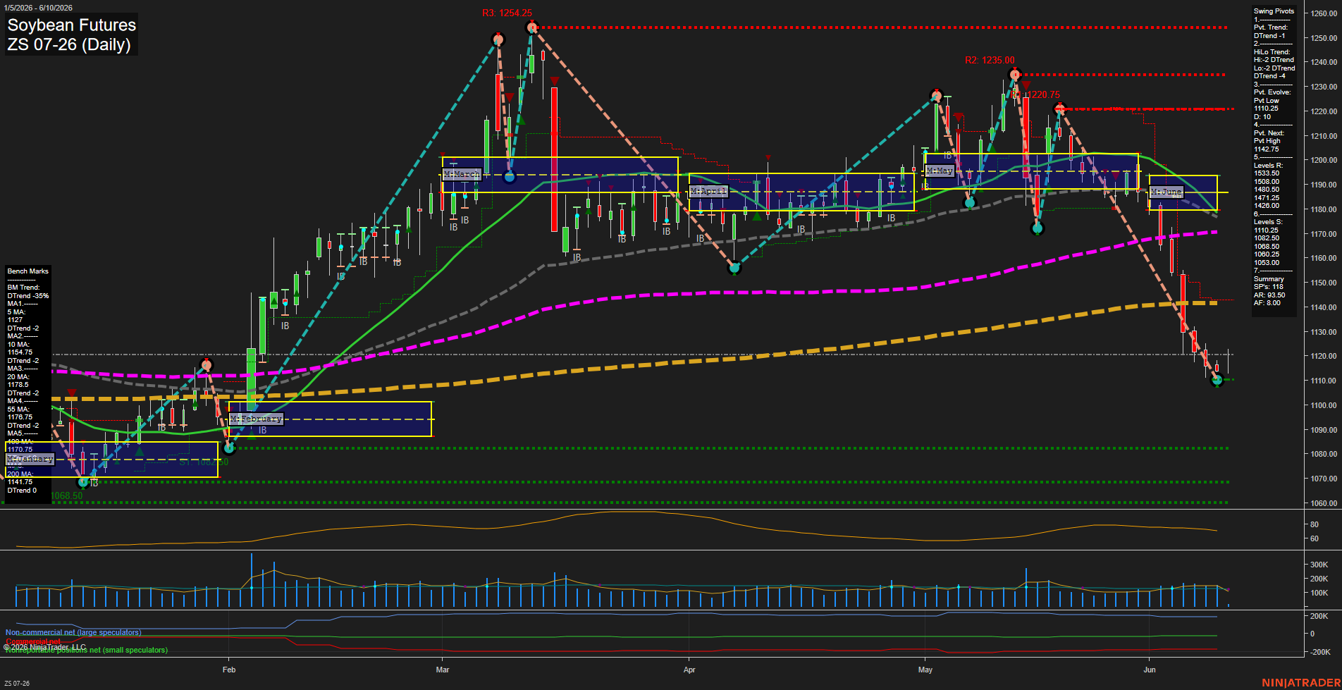This screenshot has width=1342, height=690.
Task: Select the R2: 1235.00 resistance label
Action: (990, 60)
